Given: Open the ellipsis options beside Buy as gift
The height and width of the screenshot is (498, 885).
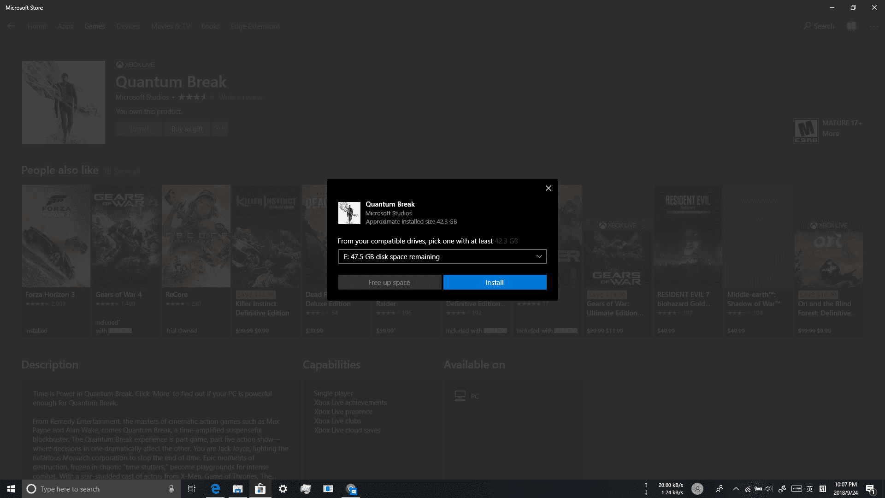Looking at the screenshot, I should (220, 129).
